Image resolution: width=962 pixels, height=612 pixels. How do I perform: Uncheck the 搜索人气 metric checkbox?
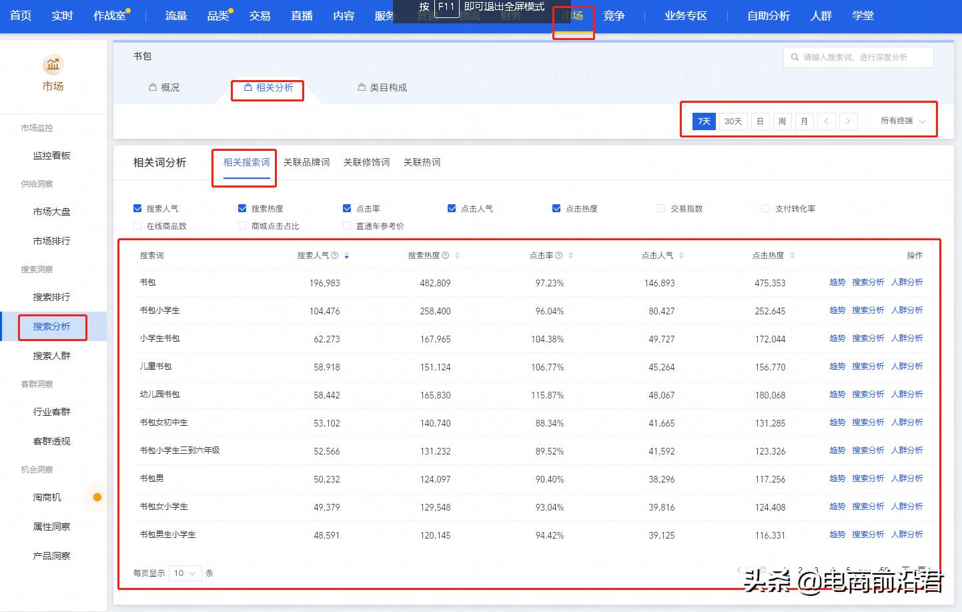[x=137, y=208]
